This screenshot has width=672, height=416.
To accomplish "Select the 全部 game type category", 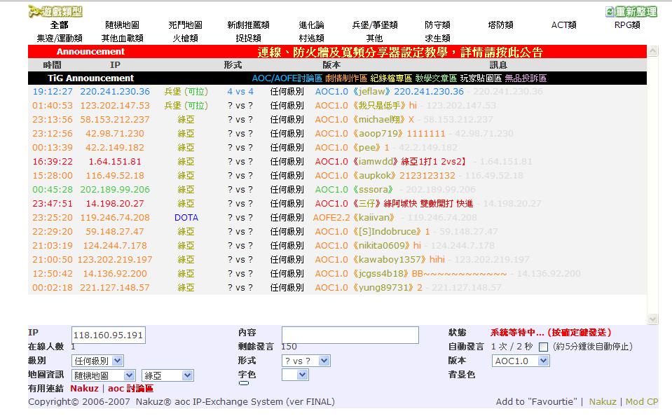I will (60, 25).
